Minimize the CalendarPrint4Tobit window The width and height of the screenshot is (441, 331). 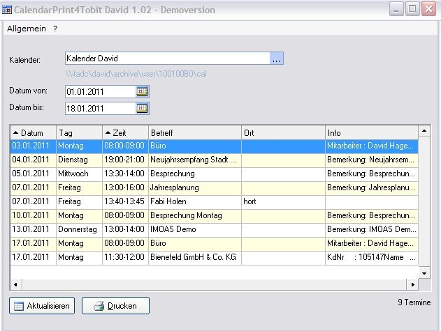[396, 9]
